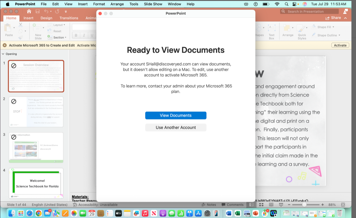This screenshot has height=218, width=356.
Task: Click the zoom in plus icon
Action: (x=323, y=205)
